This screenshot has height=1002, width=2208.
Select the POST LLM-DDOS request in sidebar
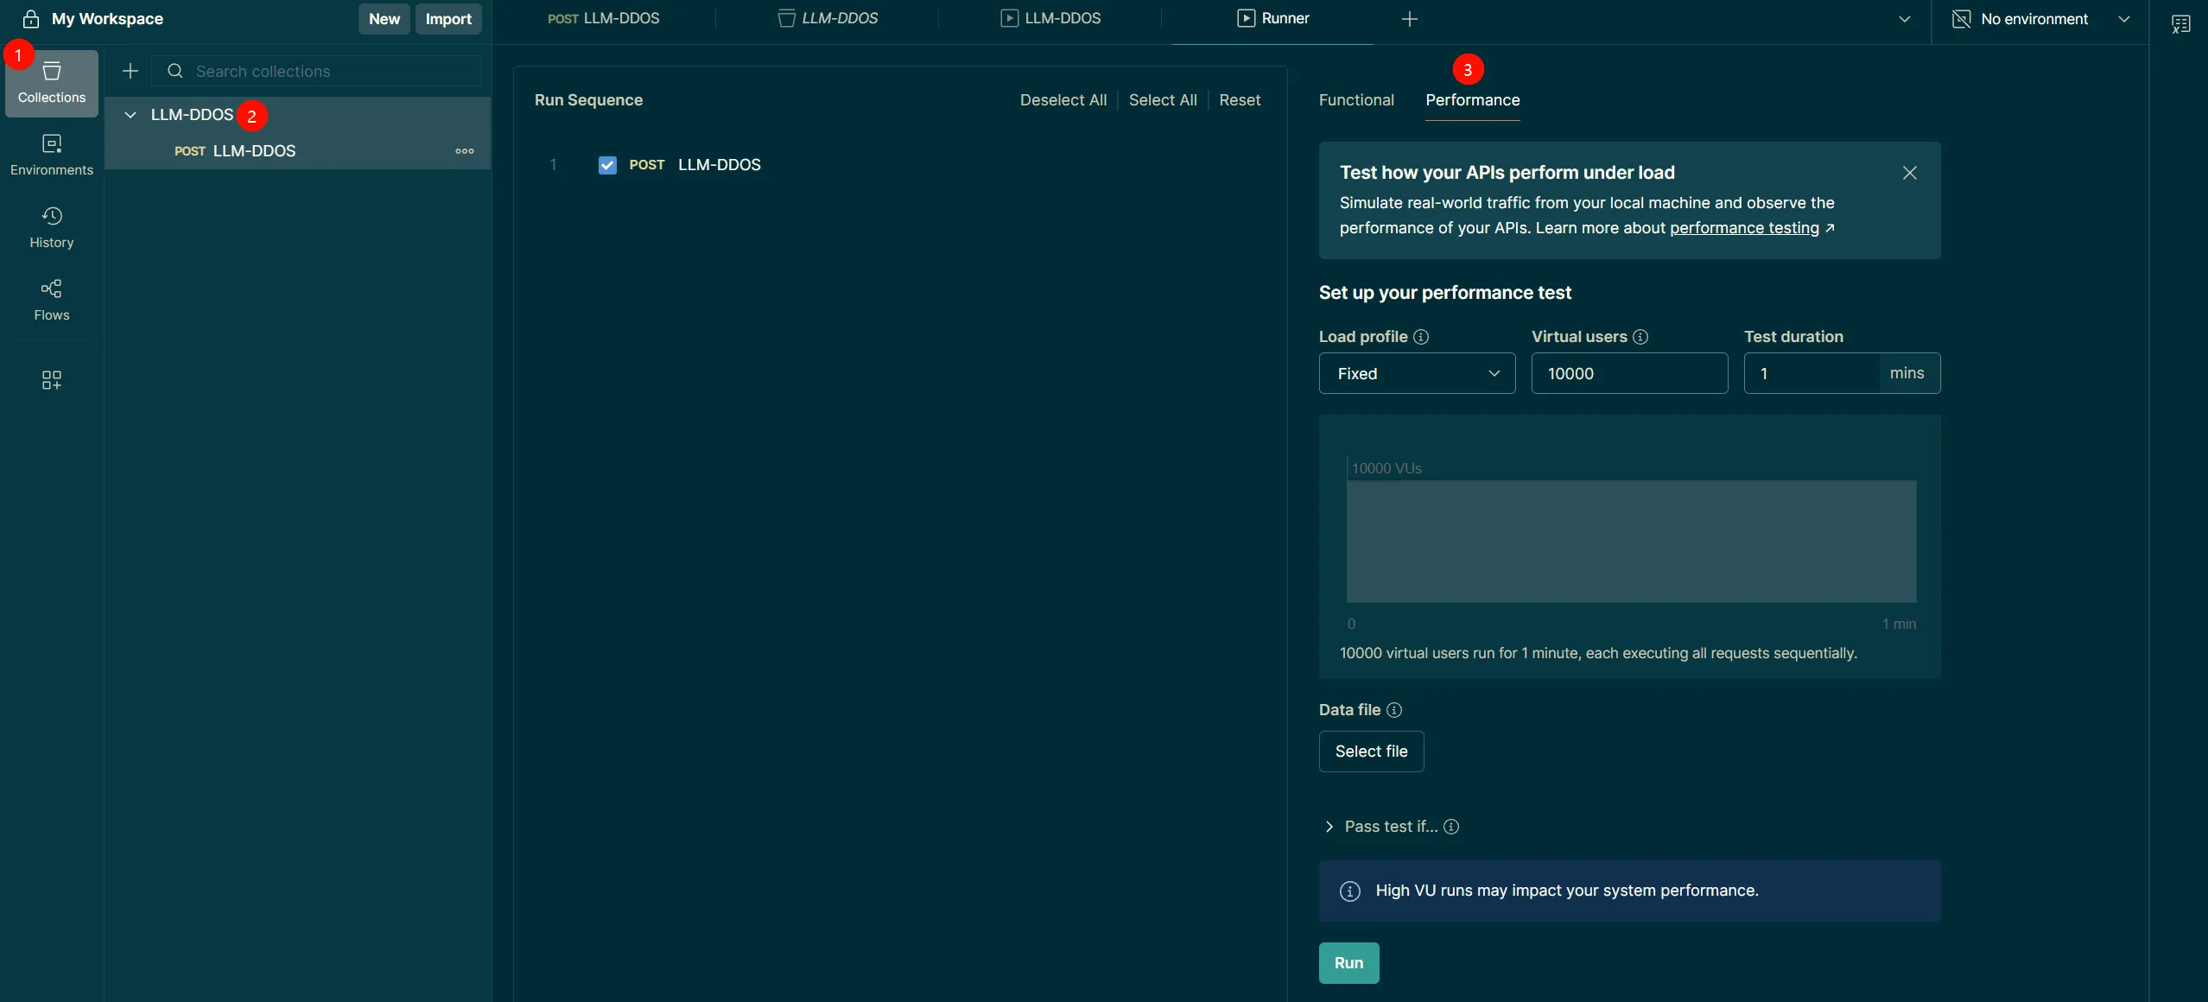tap(297, 151)
